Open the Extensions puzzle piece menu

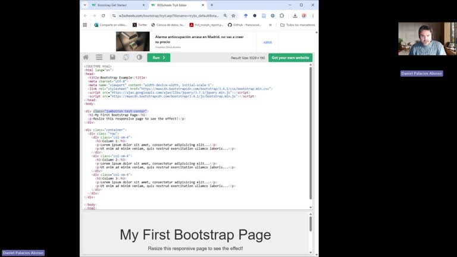[x=281, y=15]
